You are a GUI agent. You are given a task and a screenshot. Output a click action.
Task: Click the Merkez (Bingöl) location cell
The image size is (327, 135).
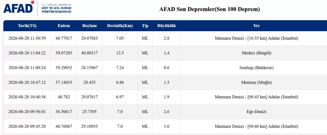[x=256, y=53]
